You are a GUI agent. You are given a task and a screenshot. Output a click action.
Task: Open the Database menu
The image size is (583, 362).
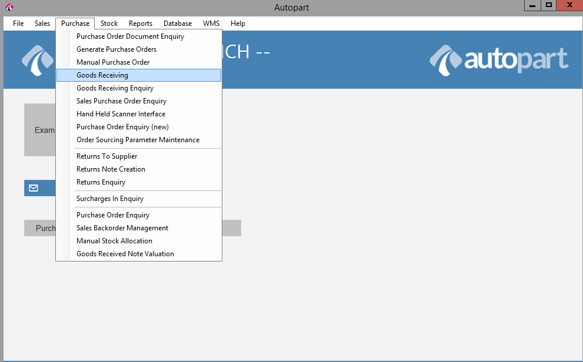178,24
